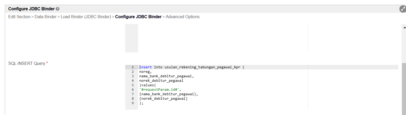This screenshot has height=115, width=406.
Task: Go to Edit Section breadcrumb
Action: pyautogui.click(x=19, y=17)
